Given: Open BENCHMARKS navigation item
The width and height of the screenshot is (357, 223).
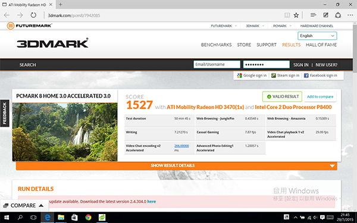Looking at the screenshot, I should [x=217, y=45].
